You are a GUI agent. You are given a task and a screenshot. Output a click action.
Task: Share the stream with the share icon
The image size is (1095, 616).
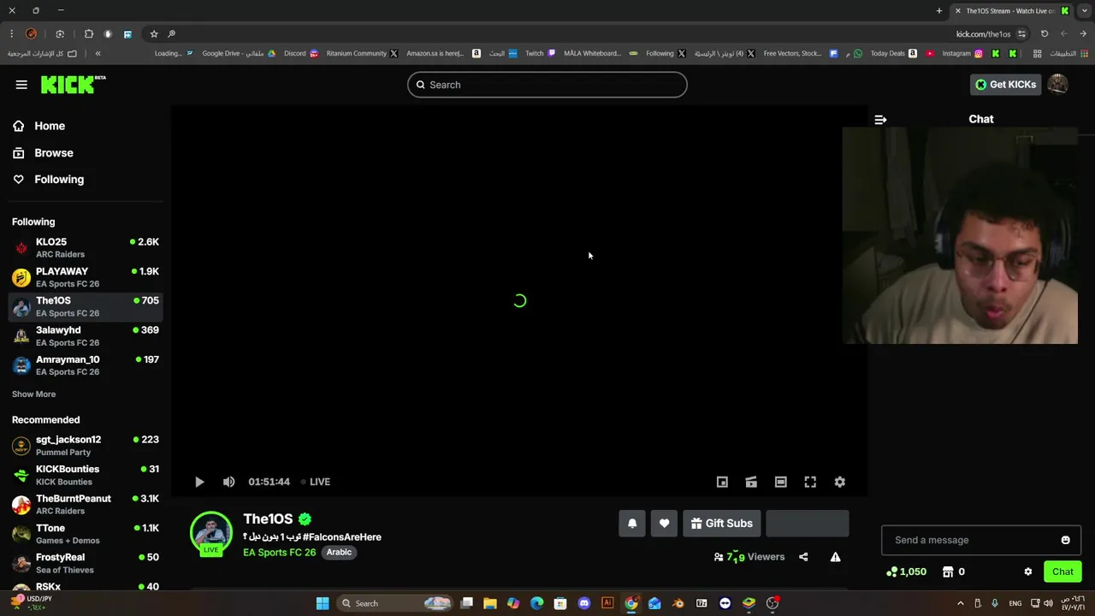[803, 557]
